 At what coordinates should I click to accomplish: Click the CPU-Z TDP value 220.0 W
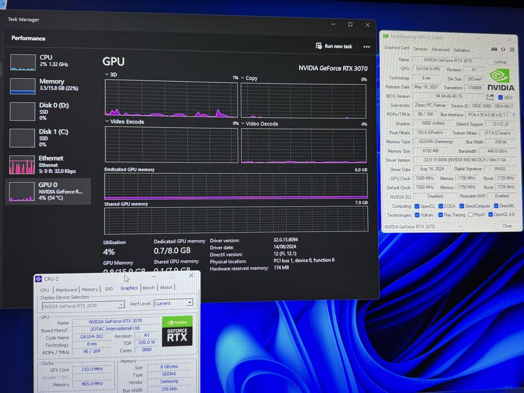tap(146, 342)
